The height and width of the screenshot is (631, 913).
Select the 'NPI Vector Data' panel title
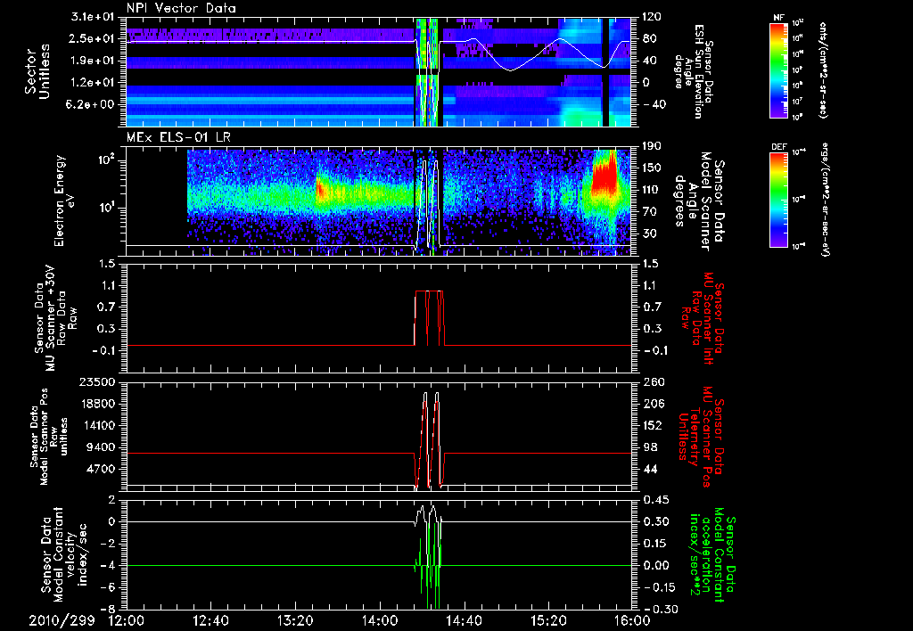(181, 8)
